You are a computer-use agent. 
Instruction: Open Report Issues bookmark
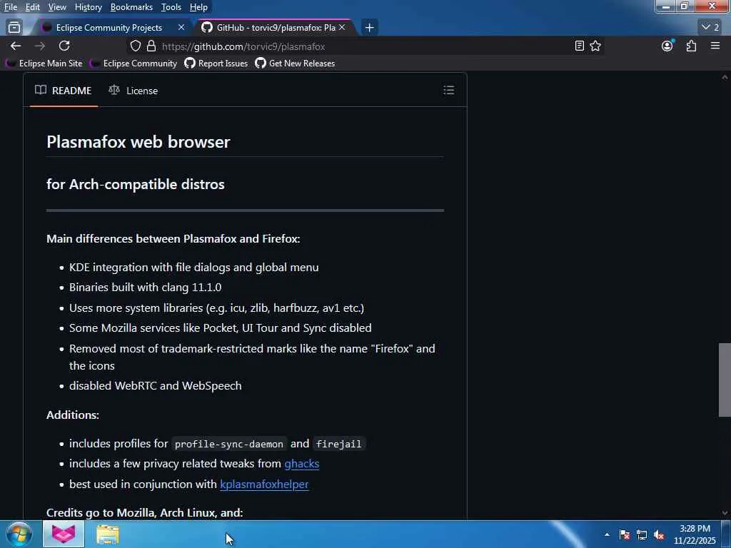[216, 64]
